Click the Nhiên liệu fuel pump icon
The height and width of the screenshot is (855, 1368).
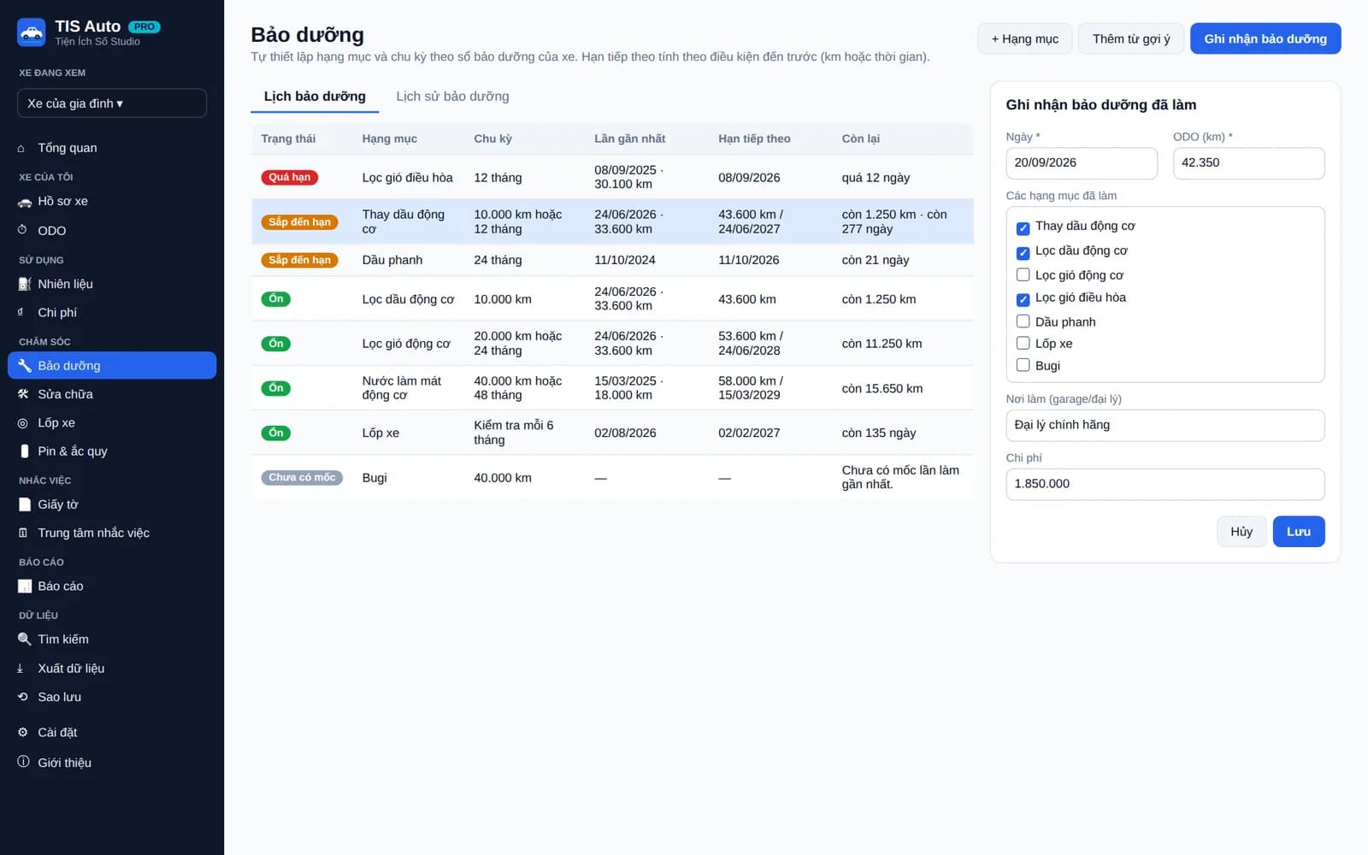24,284
